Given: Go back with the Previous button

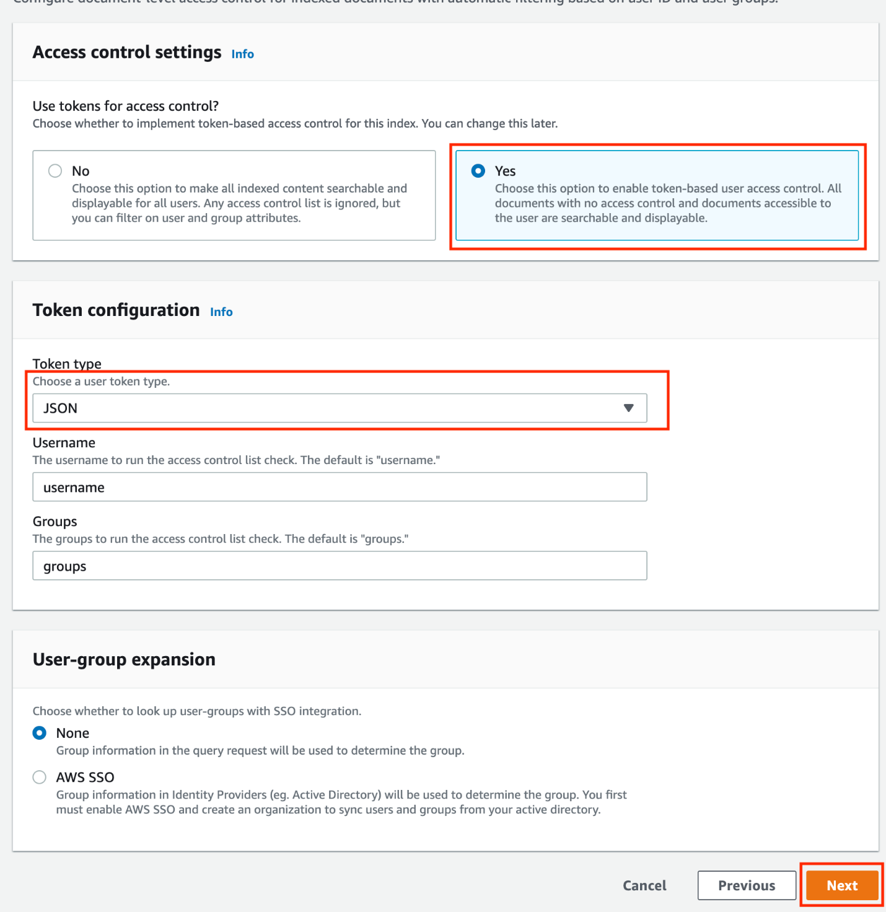Looking at the screenshot, I should pyautogui.click(x=746, y=885).
